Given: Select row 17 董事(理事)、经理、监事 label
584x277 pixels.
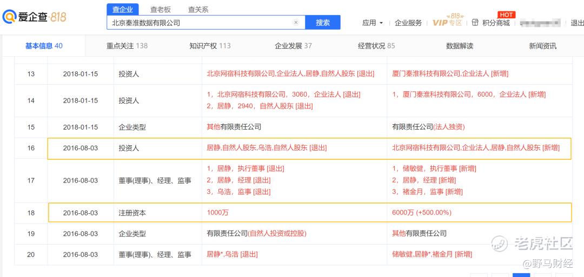Looking at the screenshot, I should [x=155, y=181].
